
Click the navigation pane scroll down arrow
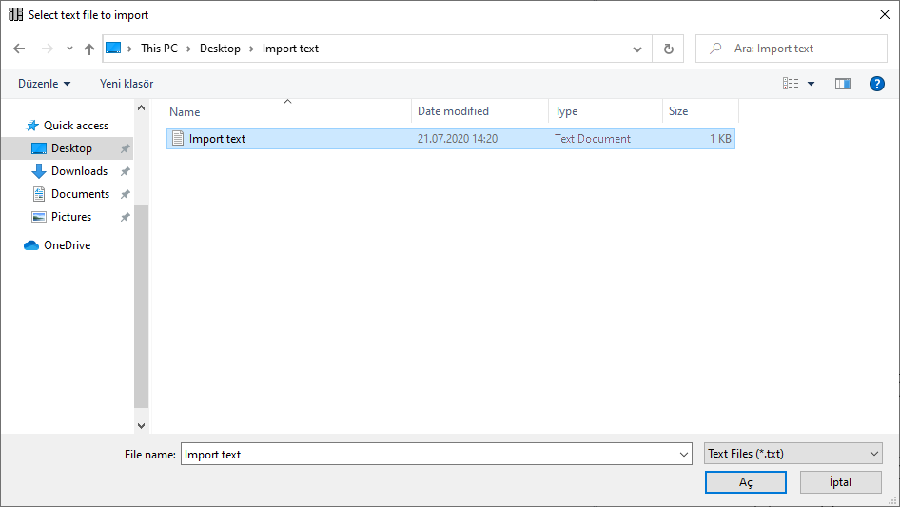click(x=142, y=426)
